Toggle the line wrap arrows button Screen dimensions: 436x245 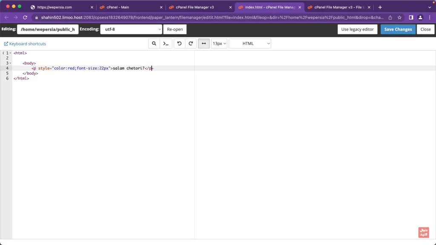click(x=204, y=43)
